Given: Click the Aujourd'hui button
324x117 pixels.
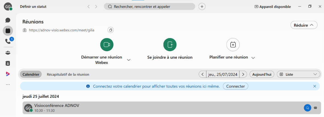Looking at the screenshot, I should click(x=262, y=74).
